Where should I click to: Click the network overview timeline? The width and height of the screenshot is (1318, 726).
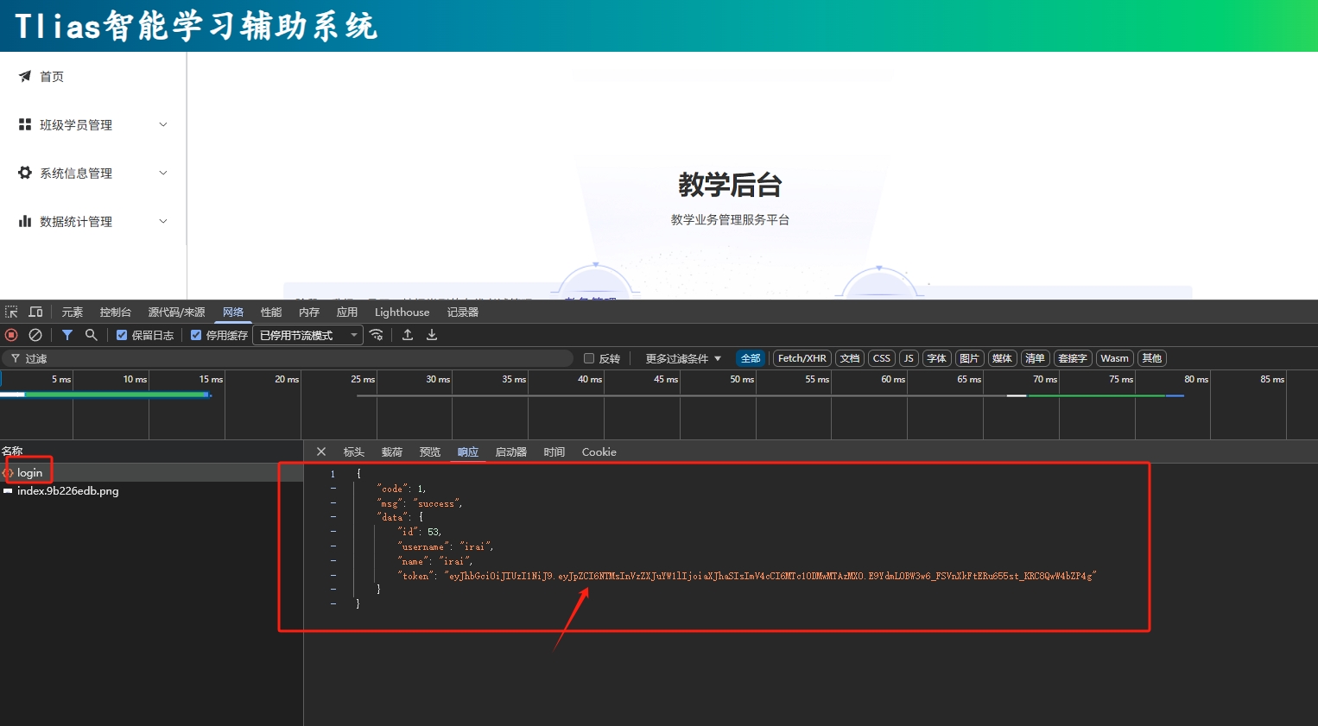tap(605, 404)
